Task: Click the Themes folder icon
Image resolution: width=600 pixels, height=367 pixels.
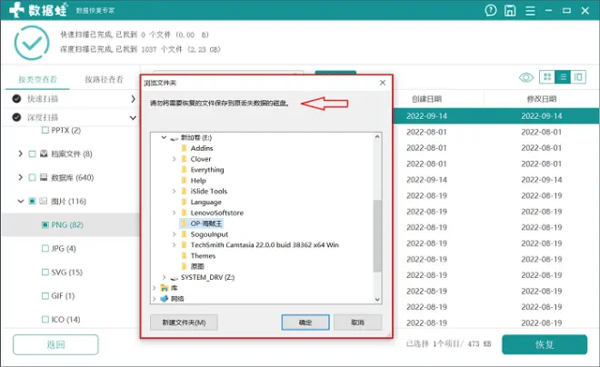Action: click(184, 255)
